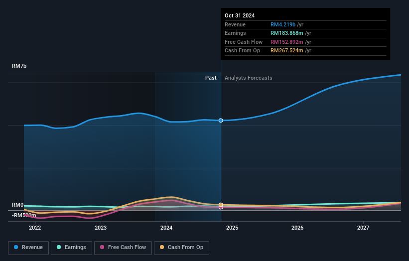Click the RM4.219b revenue value in tooltip
This screenshot has height=261, width=409.
point(283,24)
